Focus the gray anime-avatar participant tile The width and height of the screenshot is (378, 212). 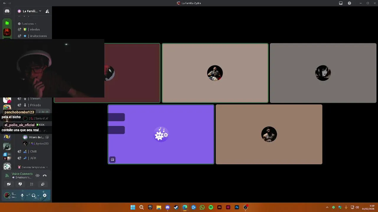323,73
